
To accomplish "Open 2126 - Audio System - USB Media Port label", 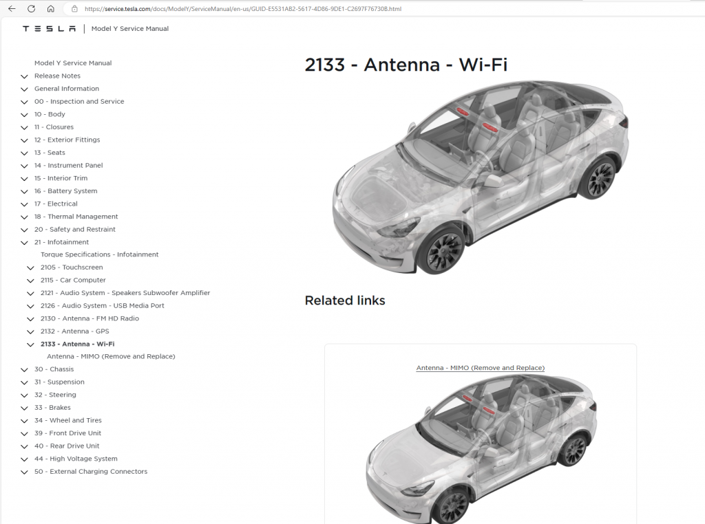I will (102, 305).
